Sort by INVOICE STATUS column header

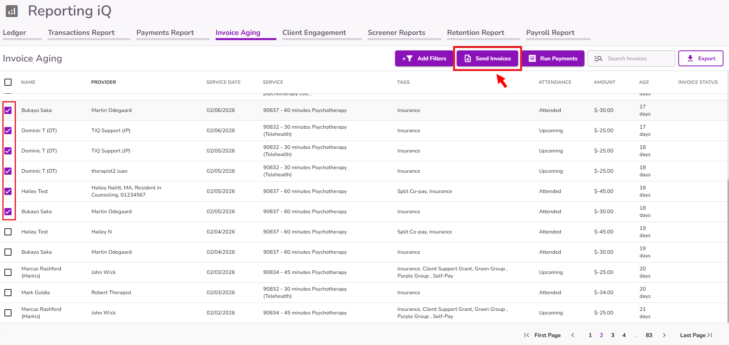698,82
